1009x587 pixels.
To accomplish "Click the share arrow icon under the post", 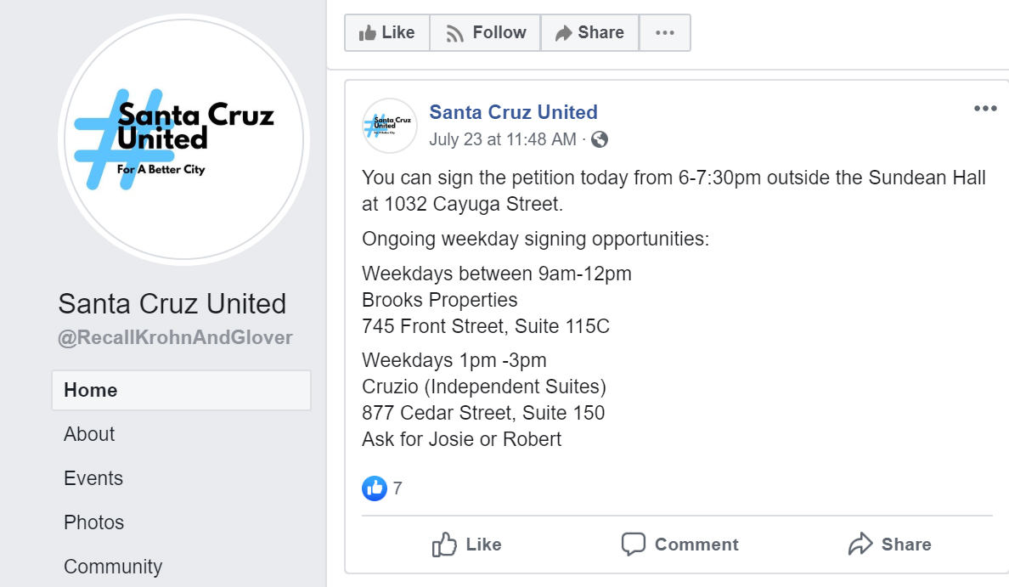I will tap(860, 545).
